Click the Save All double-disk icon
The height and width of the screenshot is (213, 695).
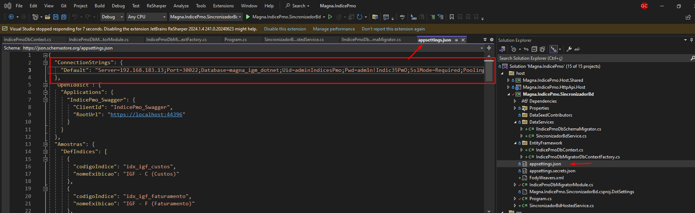tap(64, 17)
